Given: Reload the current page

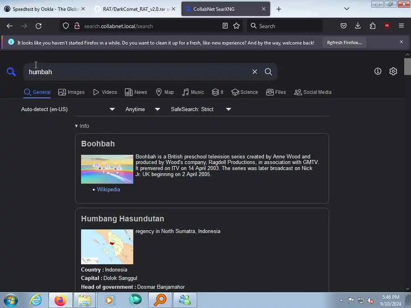Looking at the screenshot, I should tap(39, 26).
